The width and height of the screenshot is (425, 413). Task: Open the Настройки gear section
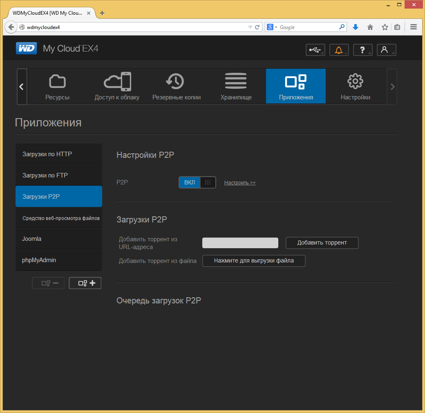[356, 86]
